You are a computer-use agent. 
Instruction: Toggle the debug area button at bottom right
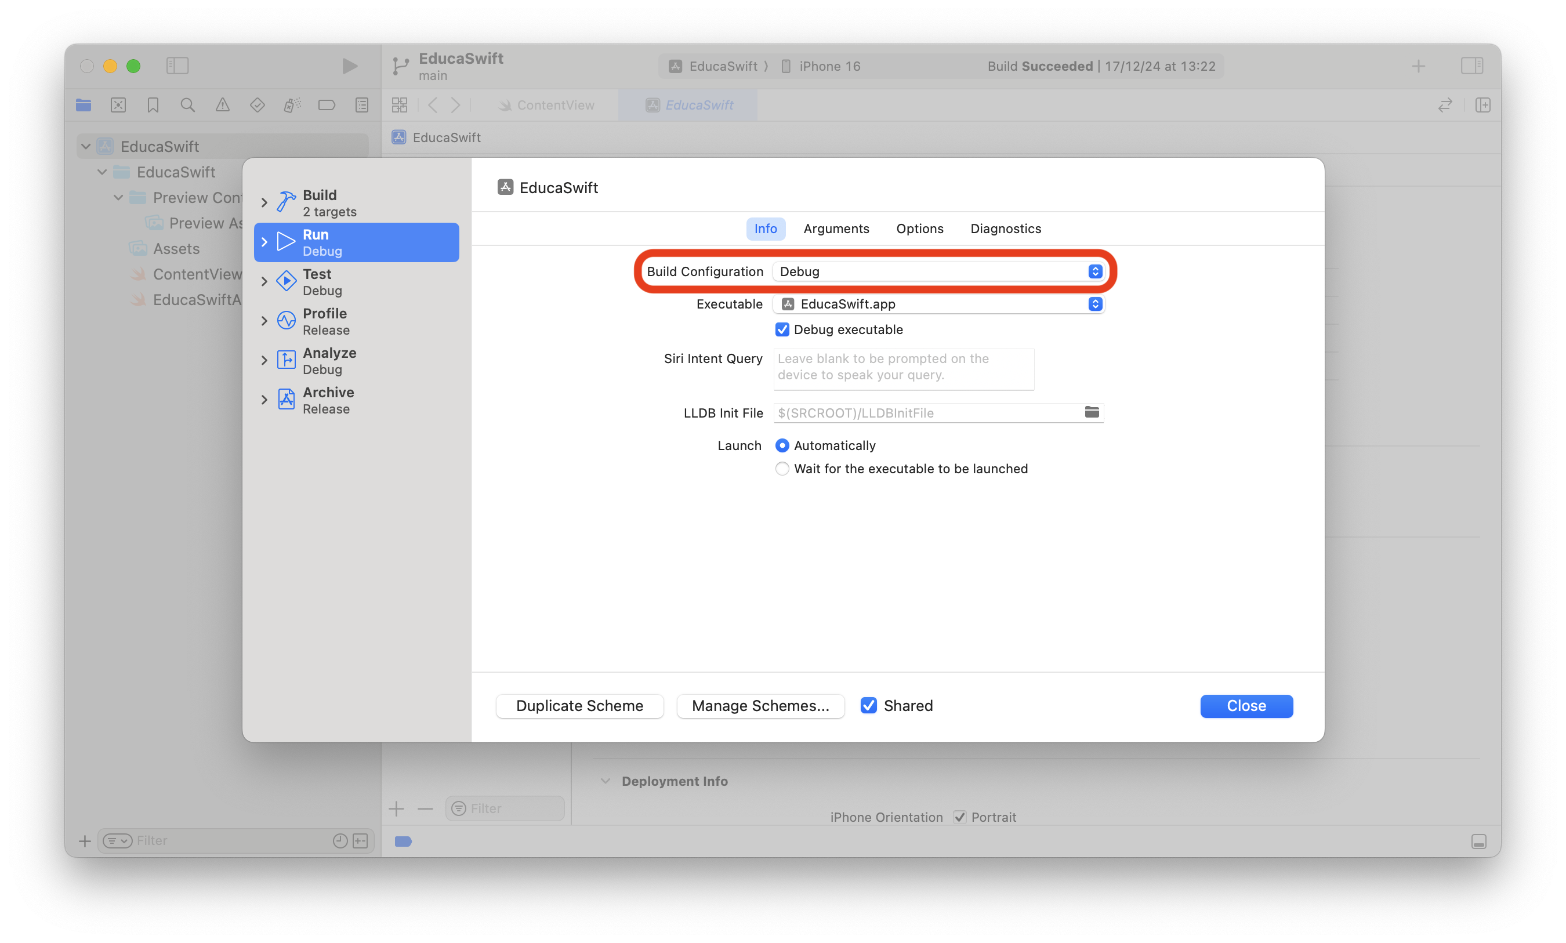click(1478, 841)
